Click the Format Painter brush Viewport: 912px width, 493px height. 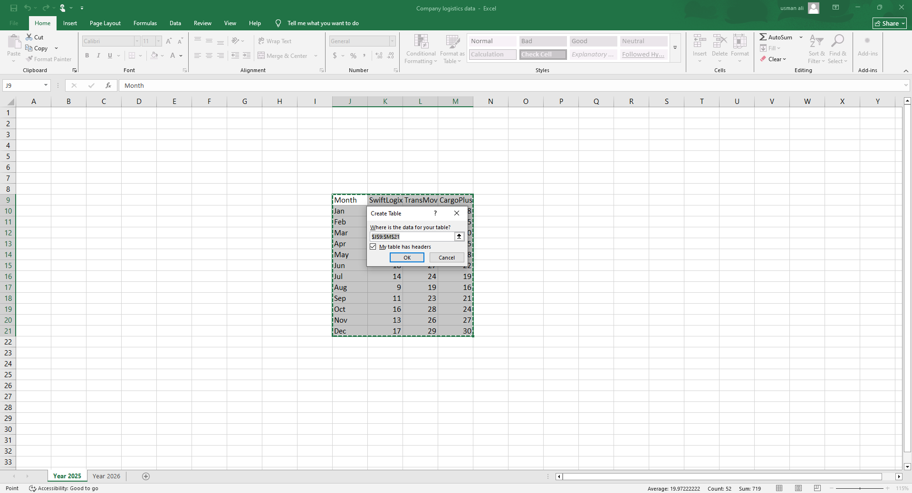(29, 59)
